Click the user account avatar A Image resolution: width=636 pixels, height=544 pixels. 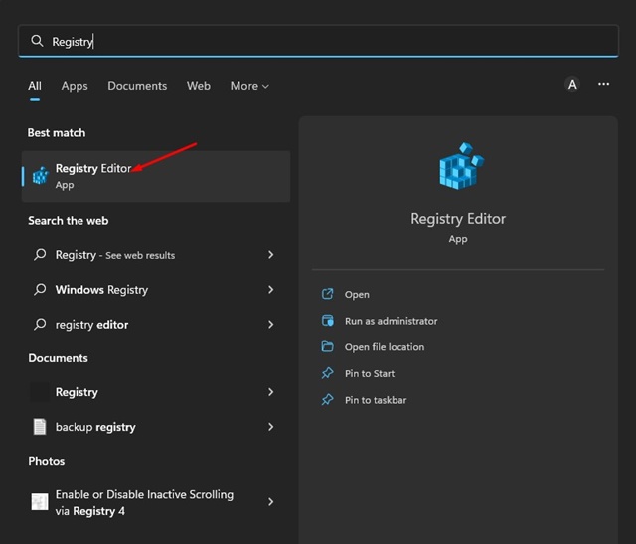pyautogui.click(x=572, y=85)
